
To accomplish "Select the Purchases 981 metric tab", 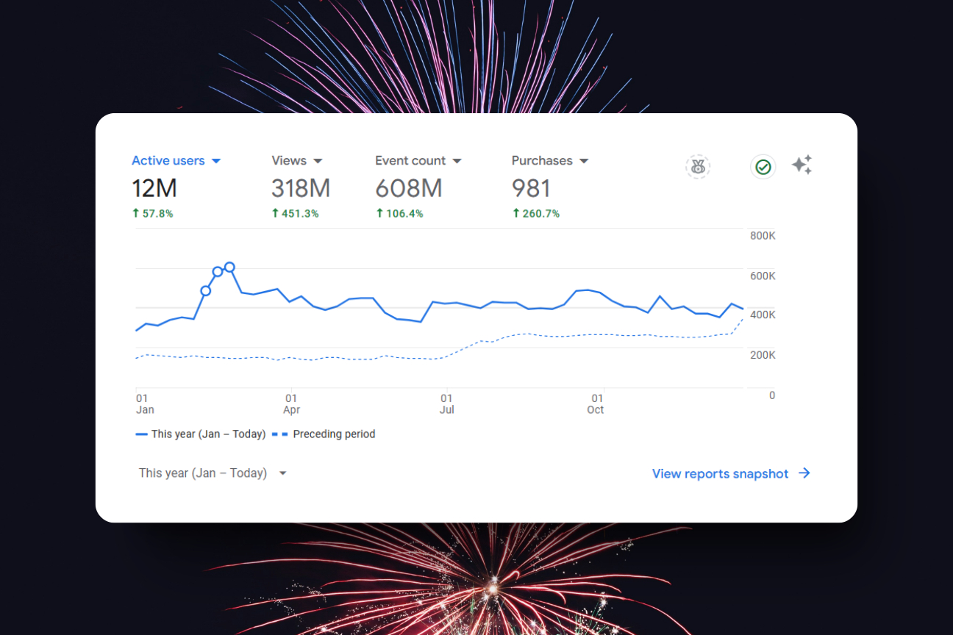I will tap(531, 188).
